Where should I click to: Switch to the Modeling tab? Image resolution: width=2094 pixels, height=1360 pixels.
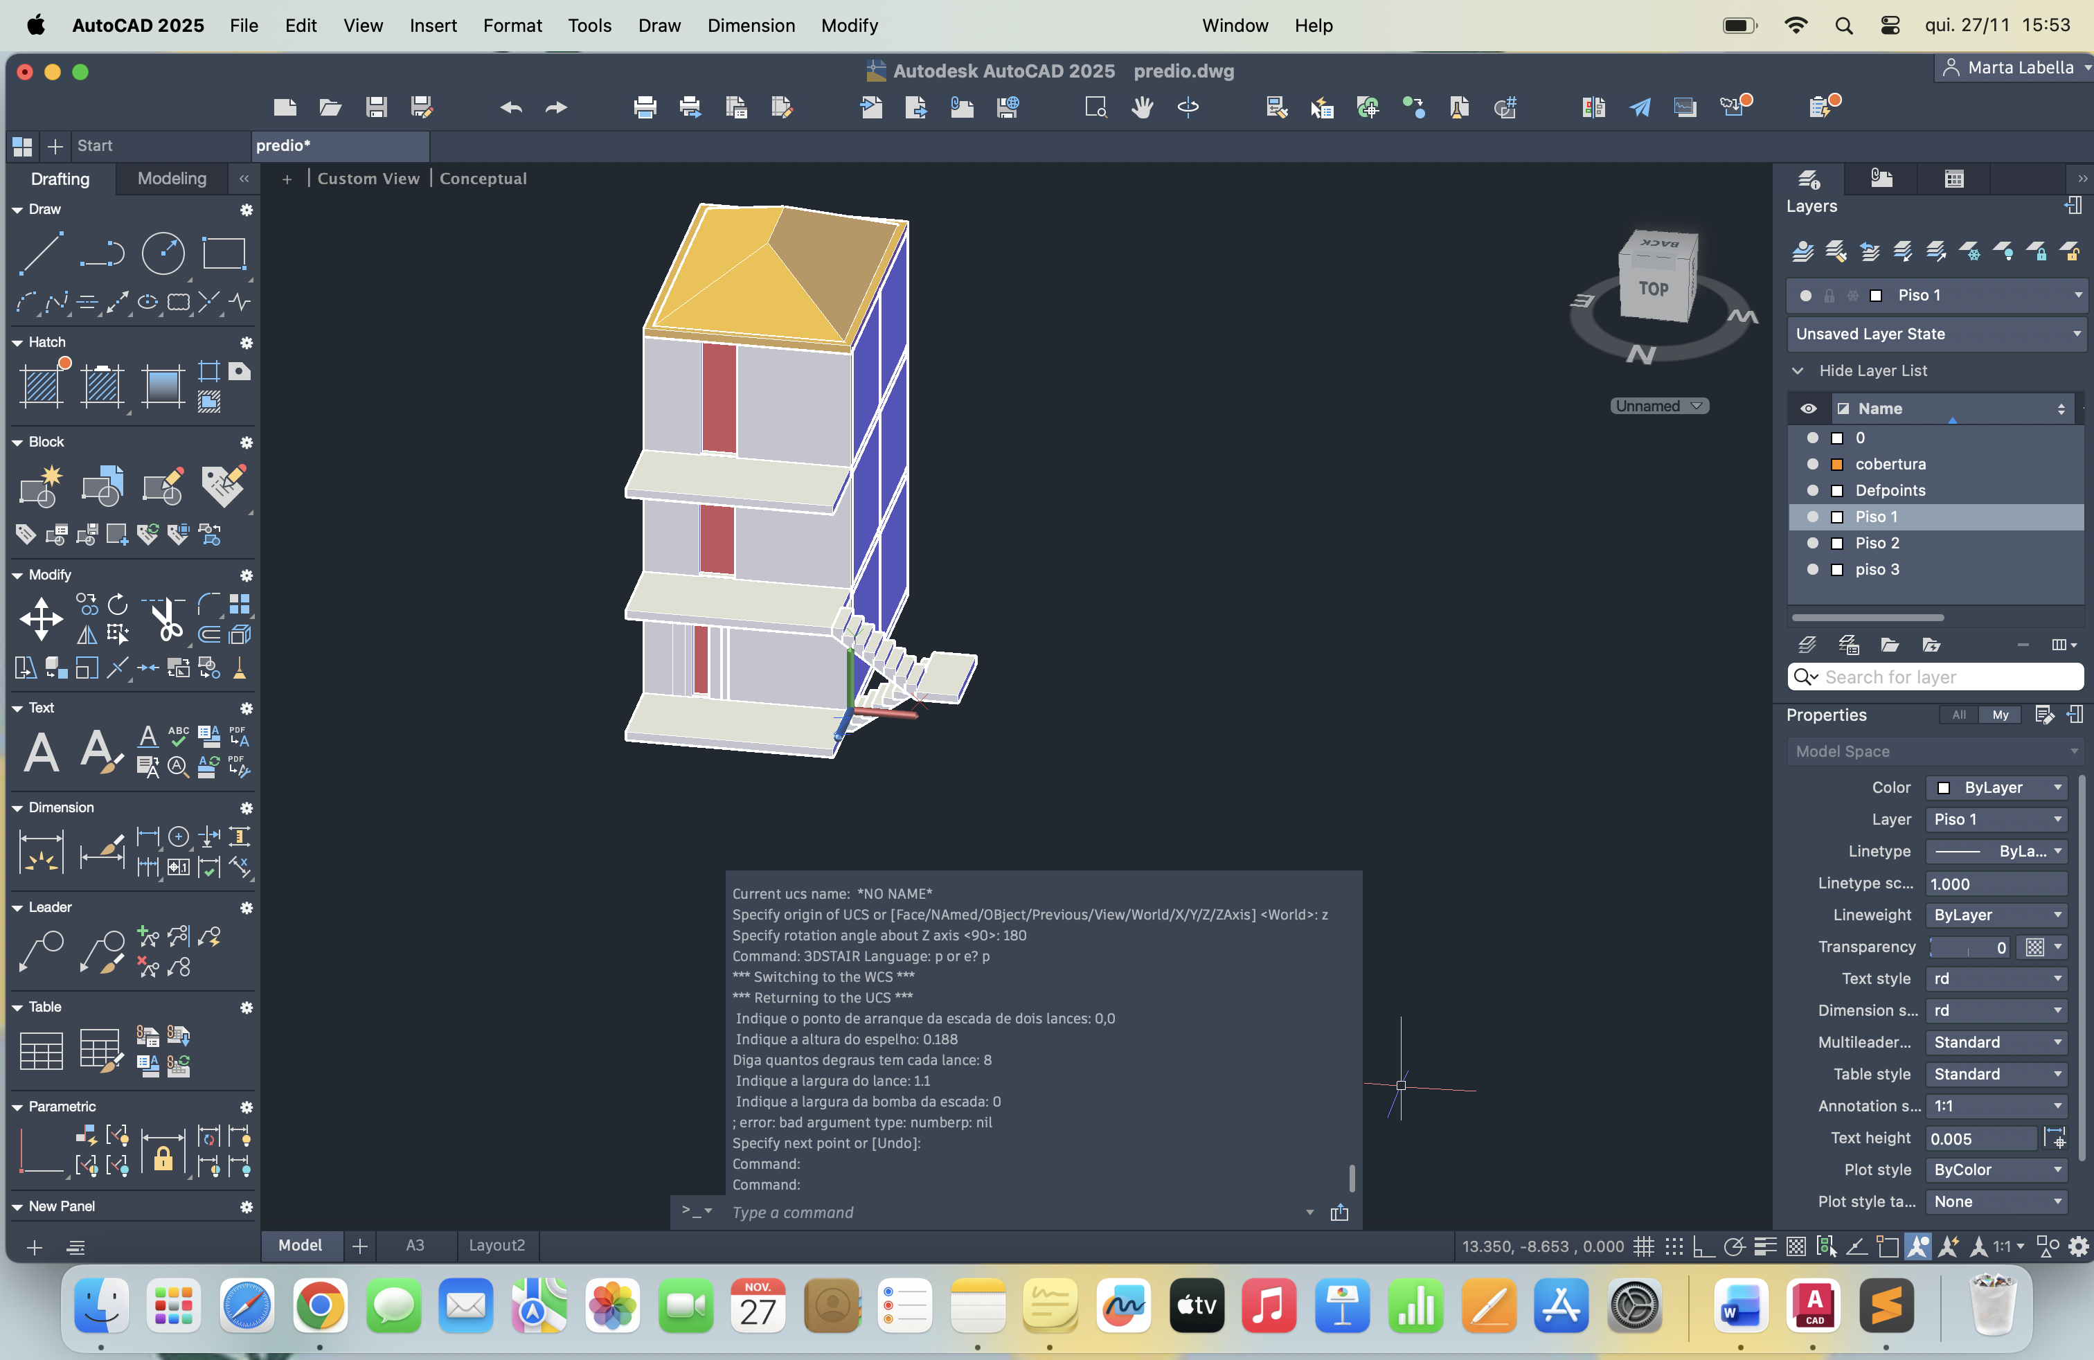(172, 179)
